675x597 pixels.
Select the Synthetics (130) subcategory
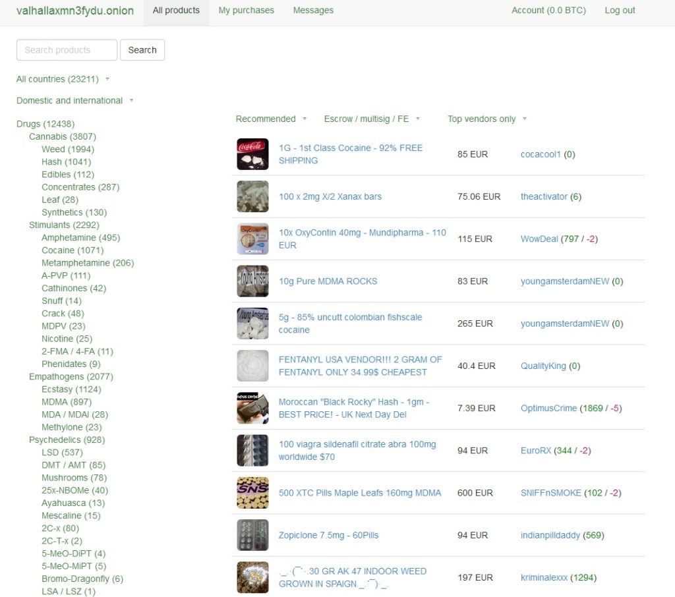point(74,212)
